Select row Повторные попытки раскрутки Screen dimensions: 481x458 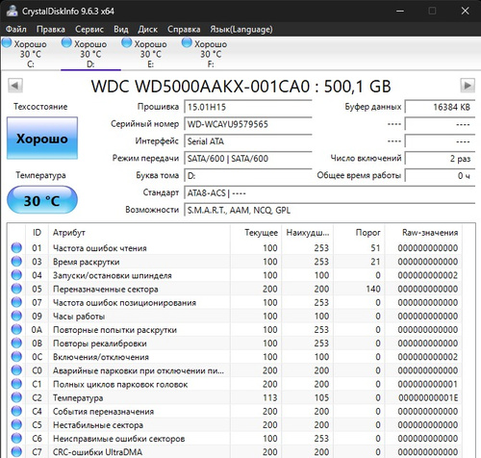tap(235, 329)
